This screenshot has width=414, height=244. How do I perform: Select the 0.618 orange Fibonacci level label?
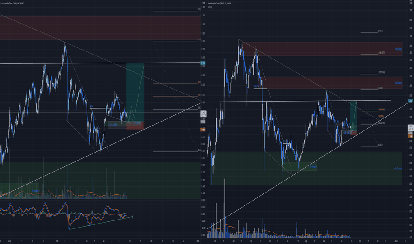pyautogui.click(x=382, y=110)
